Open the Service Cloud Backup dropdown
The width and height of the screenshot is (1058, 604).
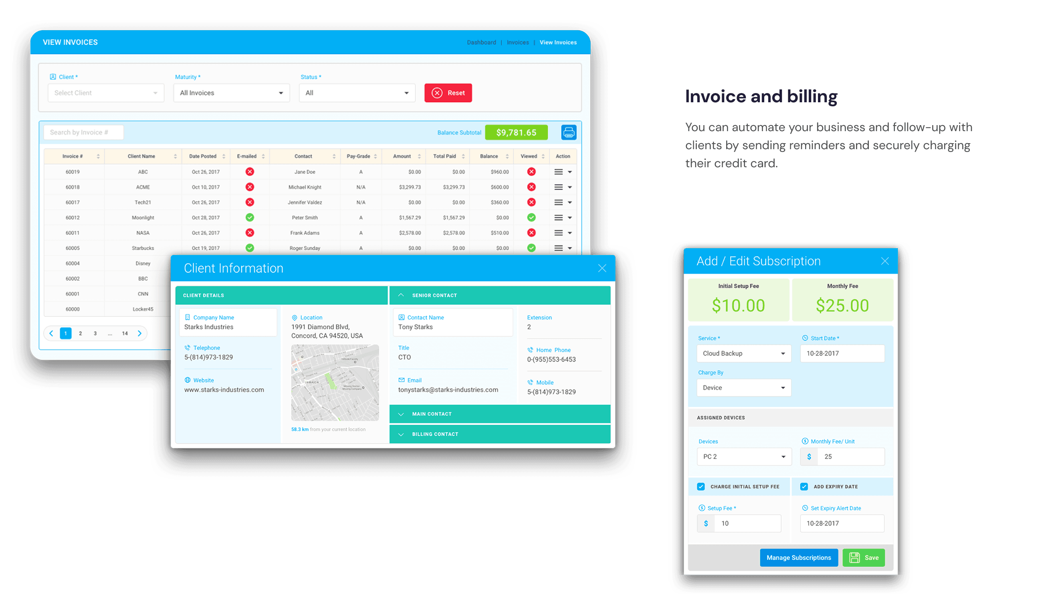743,353
